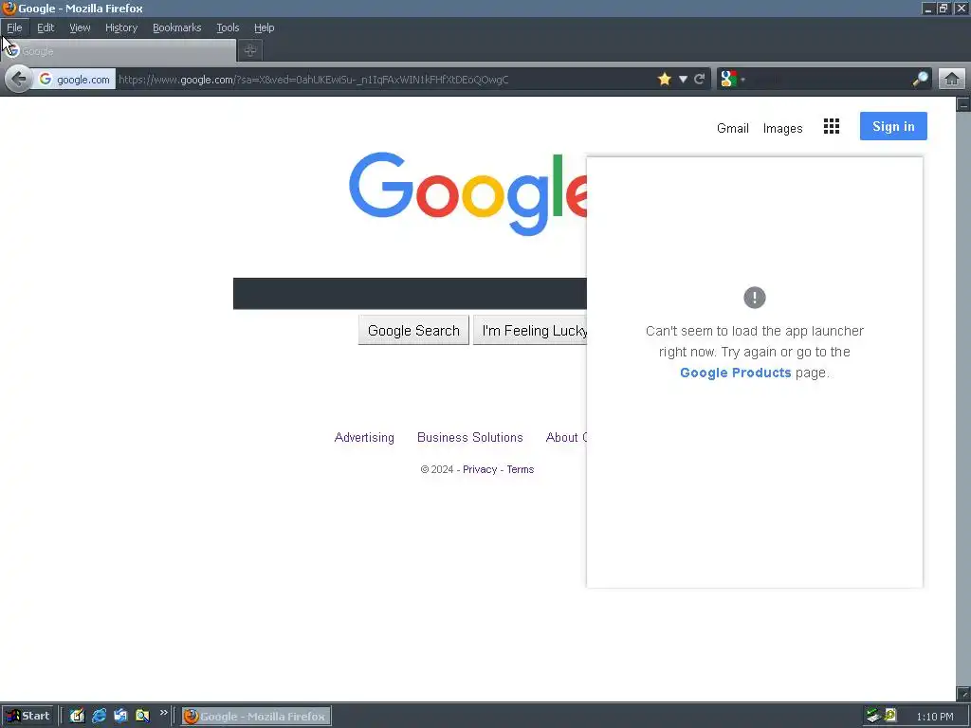The height and width of the screenshot is (728, 971).
Task: Open the File menu
Action: [x=14, y=27]
